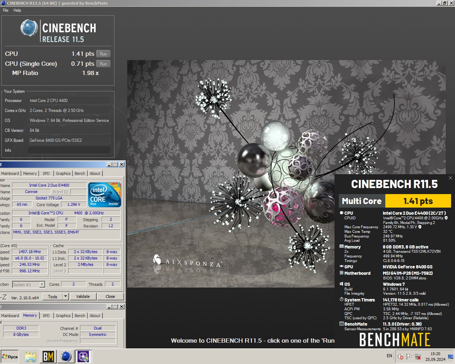Select Memory tab in lower CPU-Z window
455x364 pixels.
point(30,315)
